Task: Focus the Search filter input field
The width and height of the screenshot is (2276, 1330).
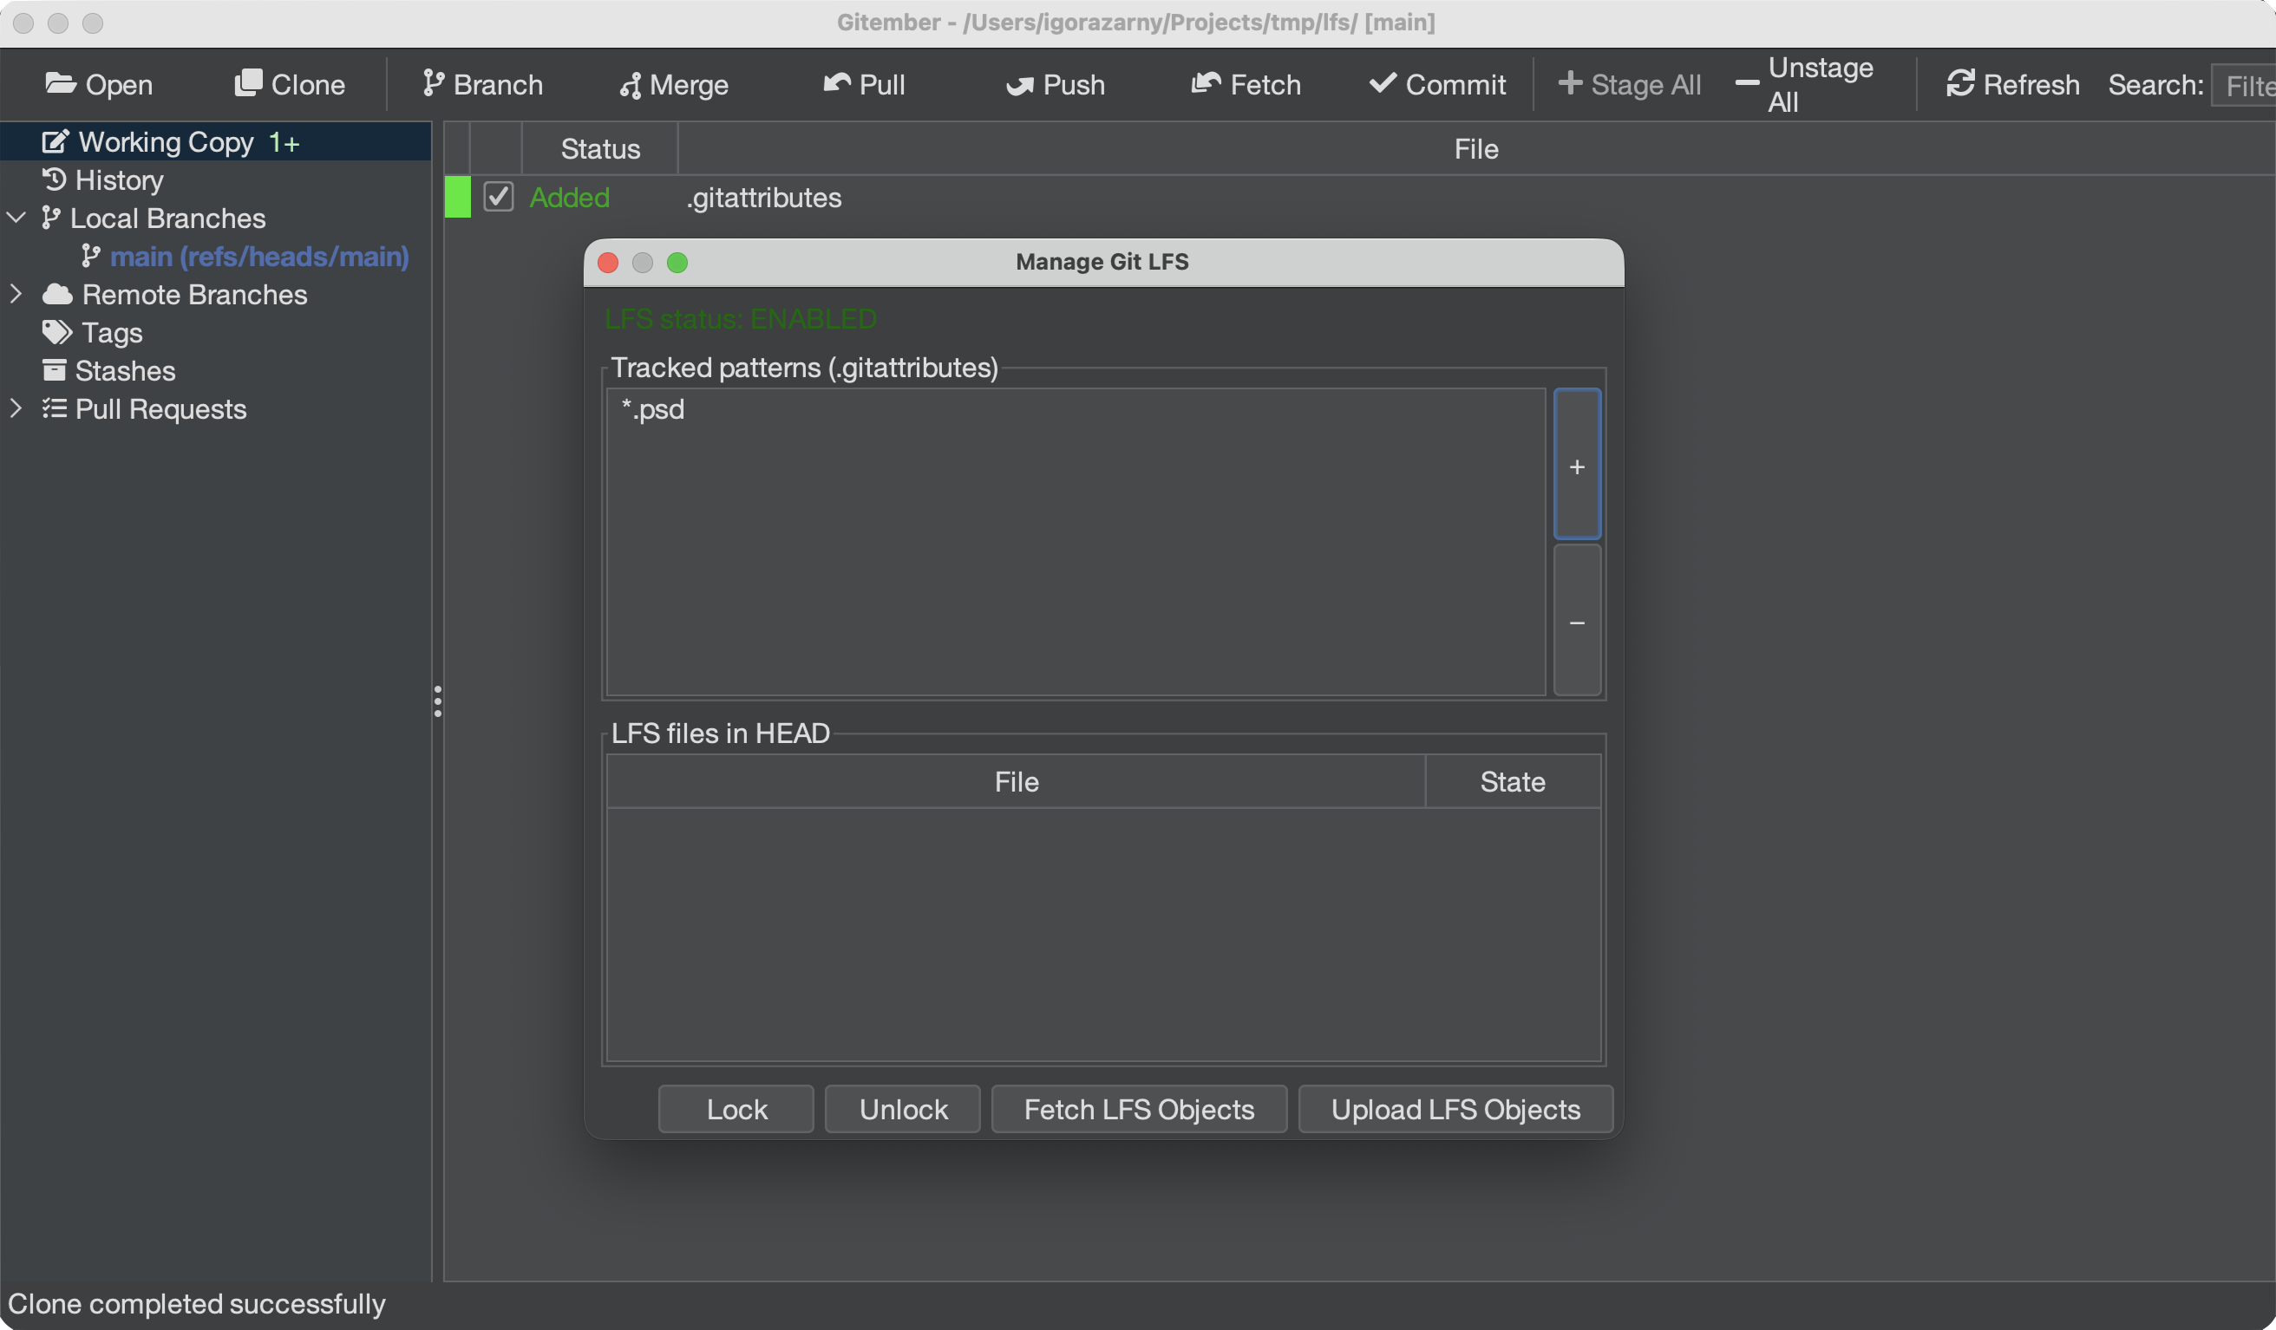Action: [x=2244, y=85]
